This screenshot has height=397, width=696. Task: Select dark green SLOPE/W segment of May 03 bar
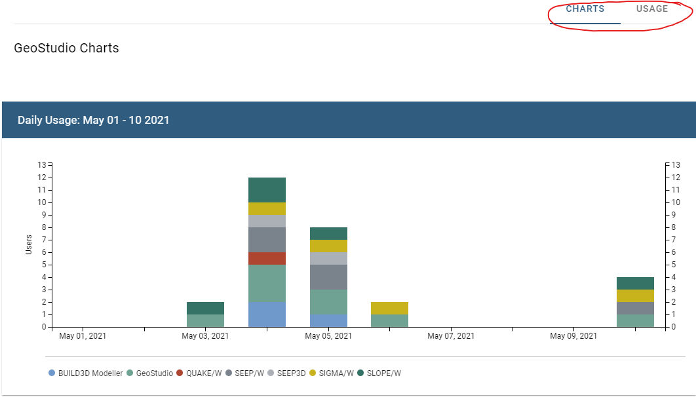[206, 309]
